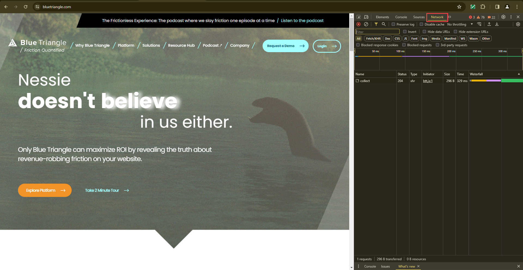Bookmark this page with the star icon
The image size is (523, 270).
pyautogui.click(x=459, y=7)
